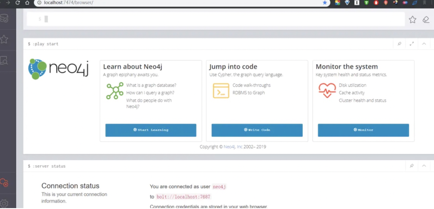
Task: Click 'How can I query a graph?' text
Action: (151, 92)
